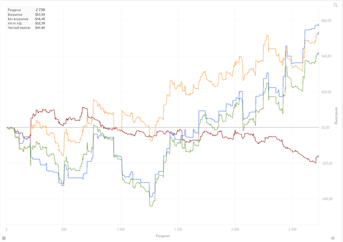Click the zoom magnifier icon
The image size is (343, 242).
[x=336, y=4]
